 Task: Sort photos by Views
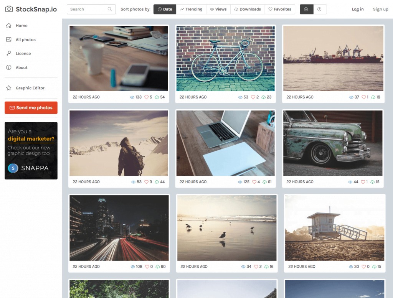point(218,9)
